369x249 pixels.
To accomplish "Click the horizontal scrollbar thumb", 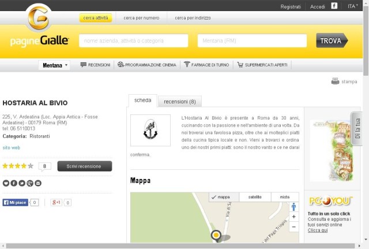I will pyautogui.click(x=180, y=246).
